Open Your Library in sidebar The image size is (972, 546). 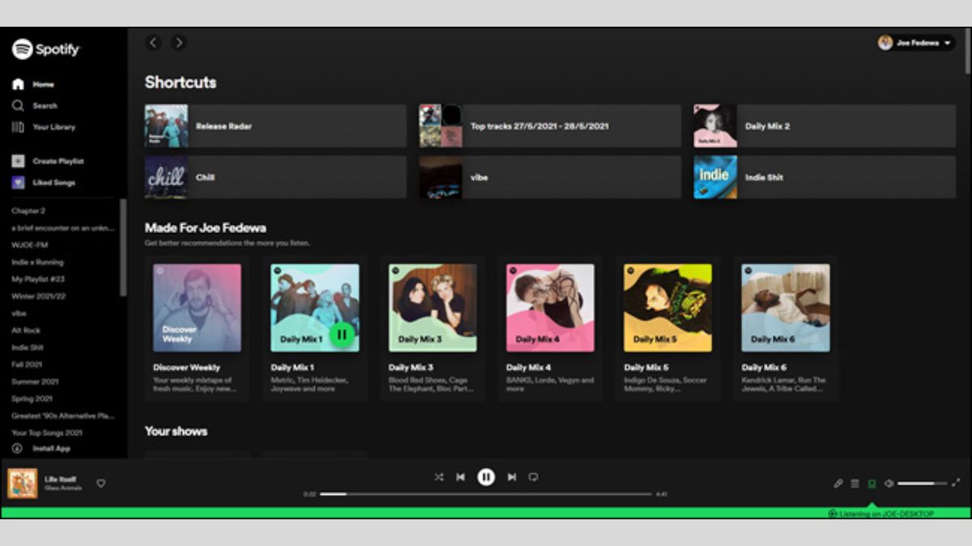click(x=53, y=127)
